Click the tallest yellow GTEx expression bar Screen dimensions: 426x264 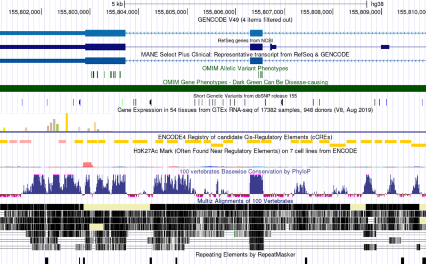pyautogui.click(x=67, y=122)
